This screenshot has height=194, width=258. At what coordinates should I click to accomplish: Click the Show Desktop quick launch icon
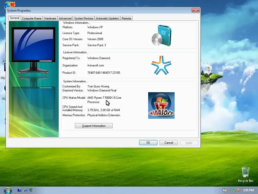coord(19,190)
